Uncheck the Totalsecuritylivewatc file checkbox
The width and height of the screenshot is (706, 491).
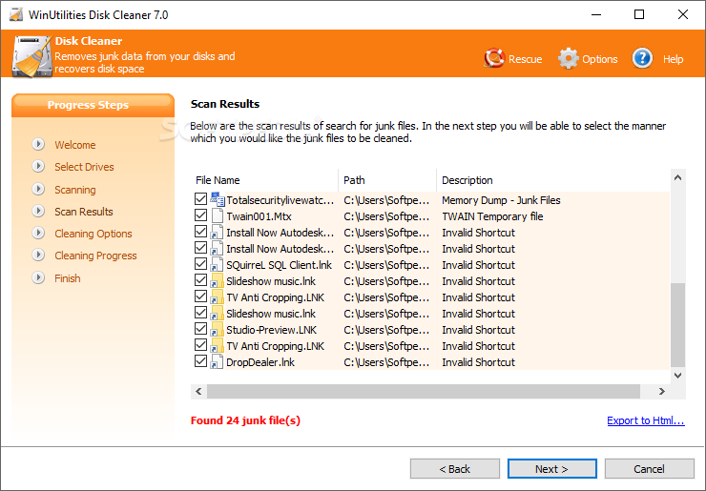pyautogui.click(x=200, y=199)
